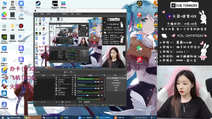The width and height of the screenshot is (212, 119).
Task: Open the Fall Guys desktop shortcut
Action: (63, 4)
